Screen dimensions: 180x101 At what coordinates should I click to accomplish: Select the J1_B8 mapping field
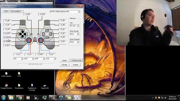62,25
